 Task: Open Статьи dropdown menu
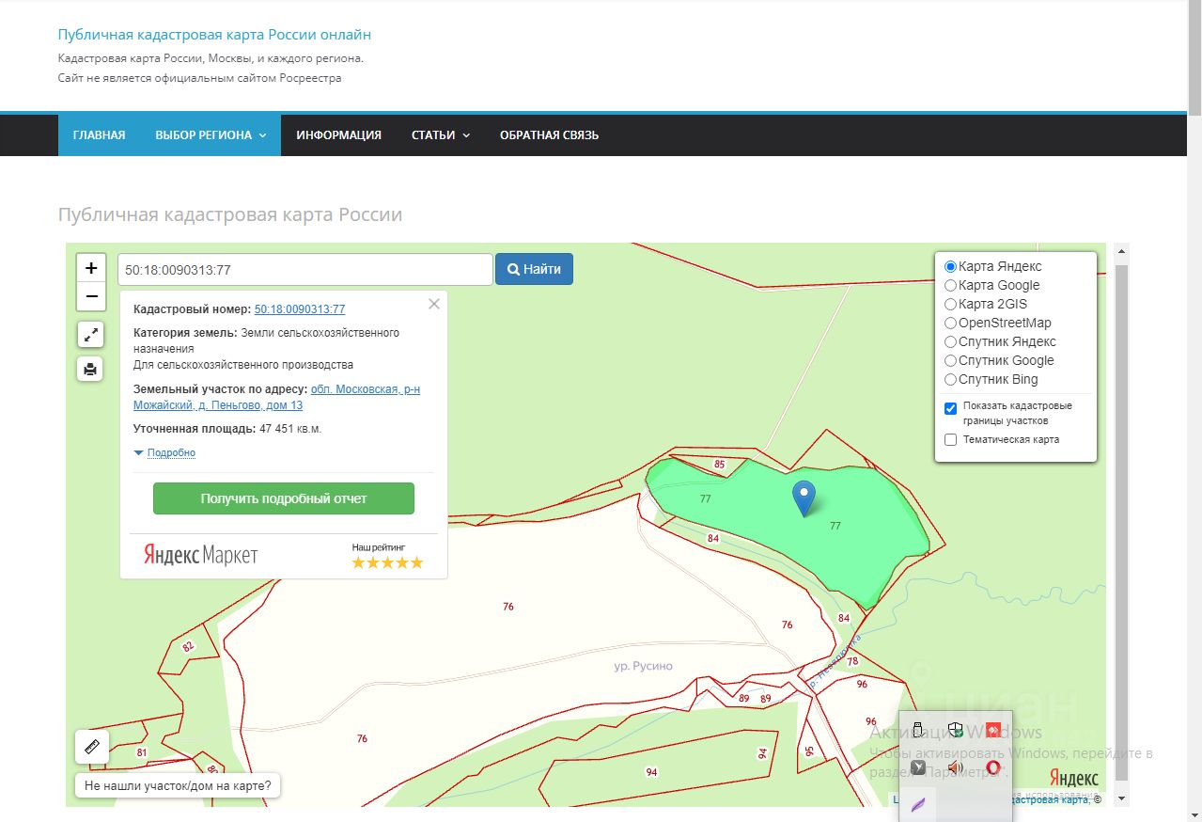point(440,135)
